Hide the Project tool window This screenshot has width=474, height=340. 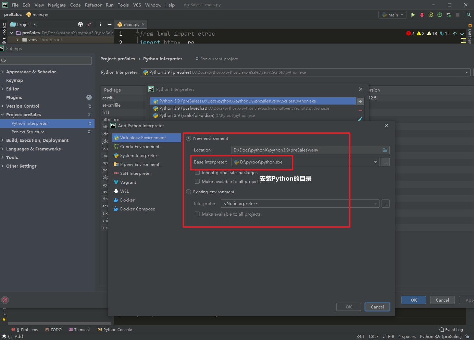(x=109, y=24)
